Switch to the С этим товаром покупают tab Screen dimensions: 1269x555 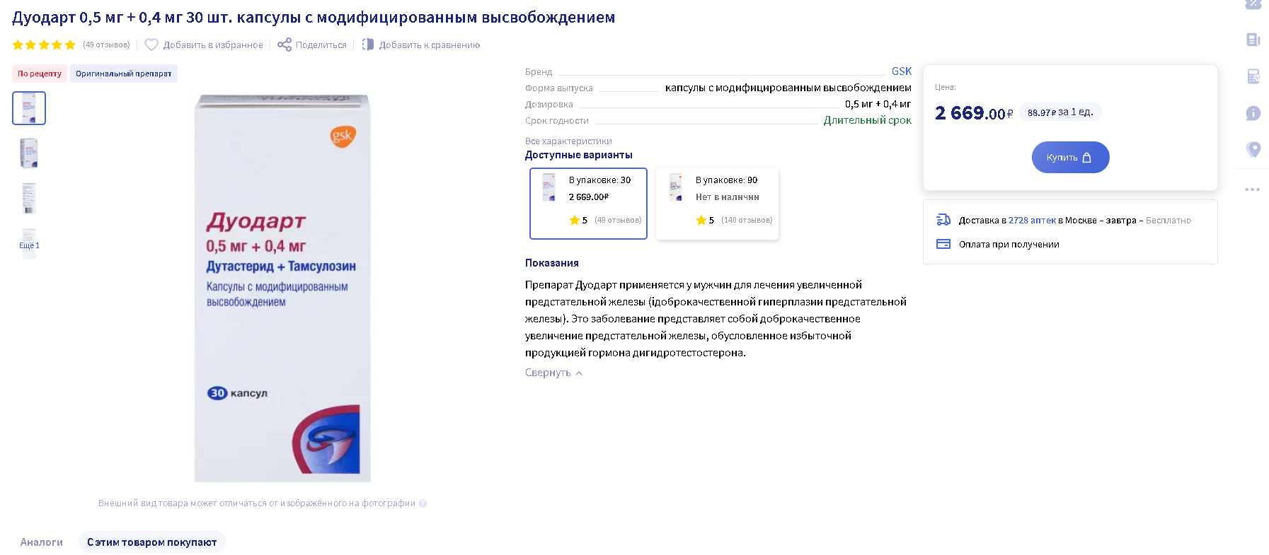click(152, 542)
